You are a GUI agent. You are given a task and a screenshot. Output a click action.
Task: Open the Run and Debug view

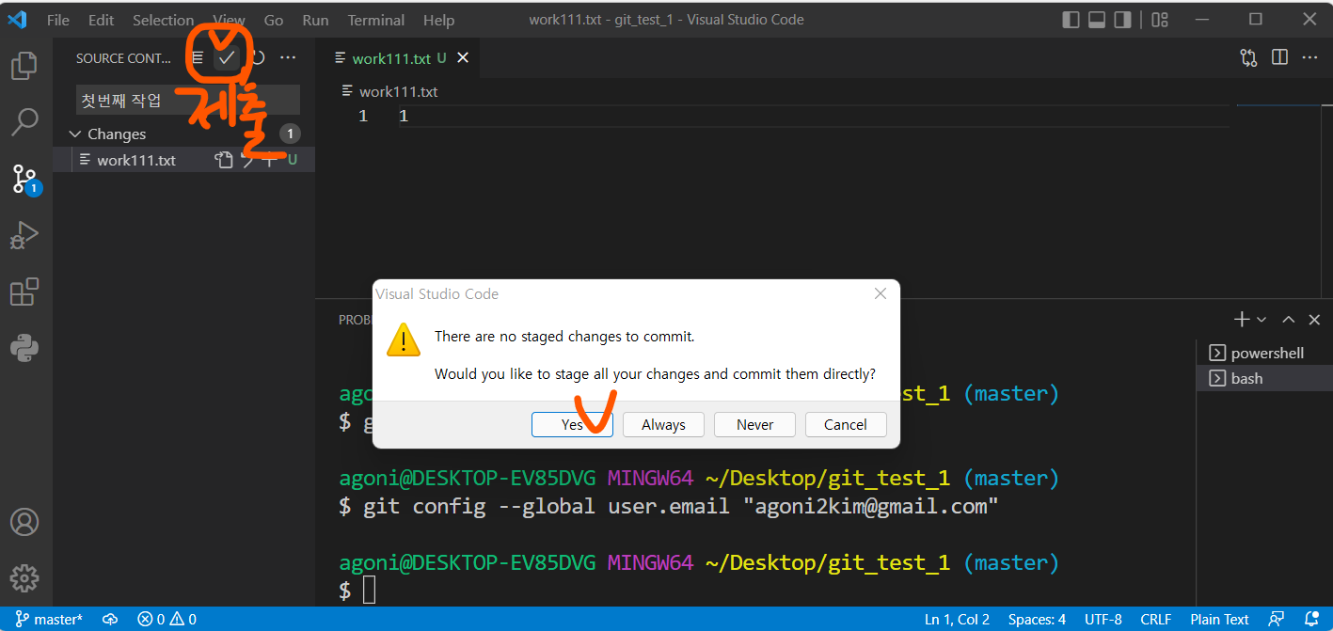(x=24, y=235)
